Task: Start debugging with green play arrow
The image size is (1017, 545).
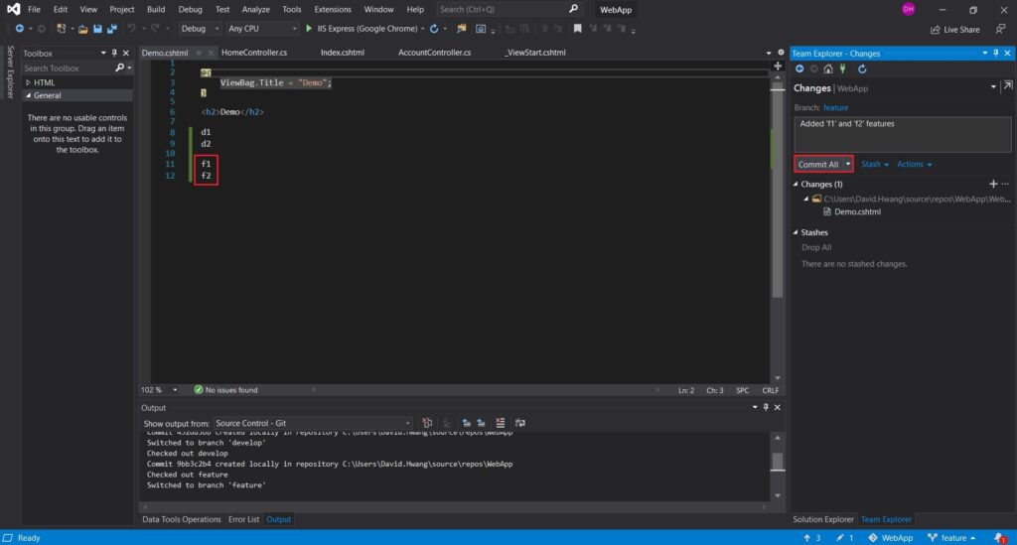Action: 309,29
